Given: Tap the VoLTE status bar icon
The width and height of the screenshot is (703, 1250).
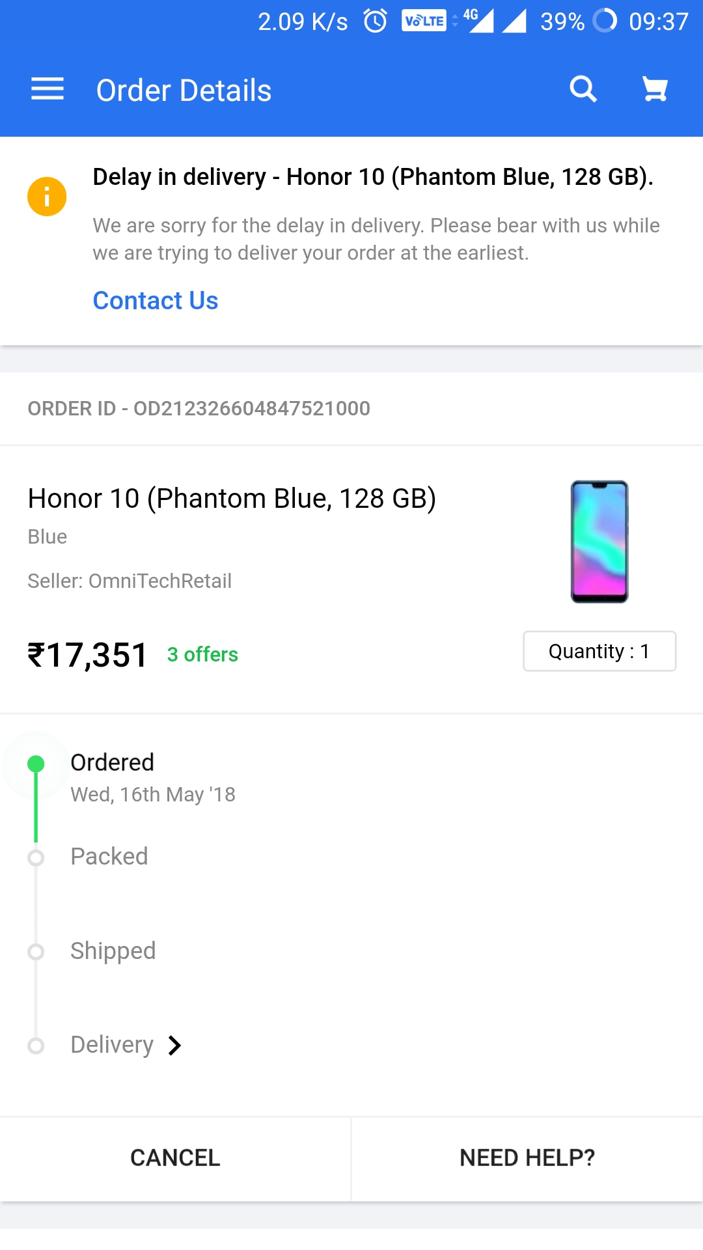Looking at the screenshot, I should click(x=424, y=21).
